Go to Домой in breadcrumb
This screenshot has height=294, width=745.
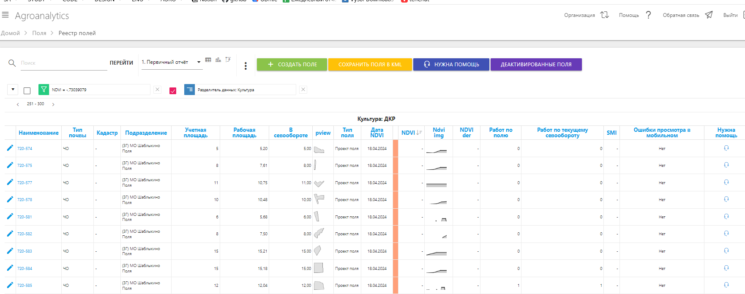point(10,33)
